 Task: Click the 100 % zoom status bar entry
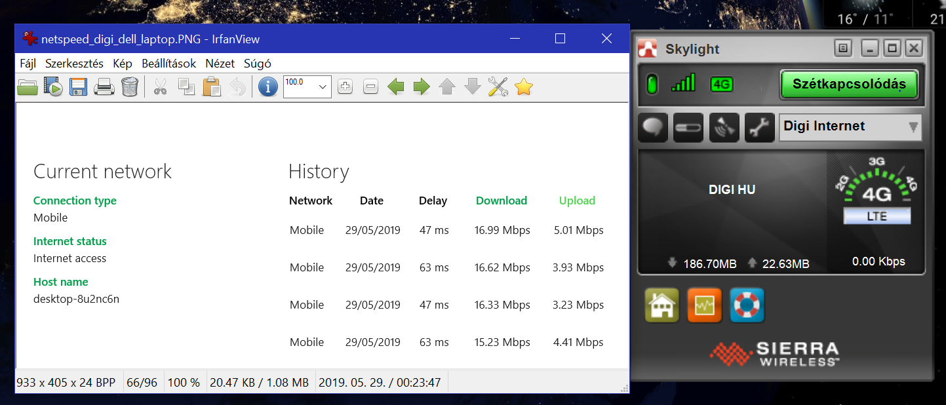coord(184,383)
